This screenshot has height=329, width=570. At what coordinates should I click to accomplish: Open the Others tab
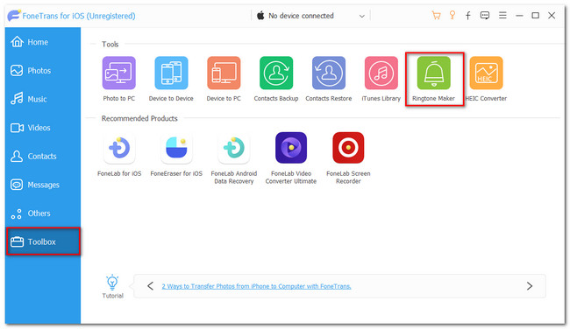coord(43,213)
